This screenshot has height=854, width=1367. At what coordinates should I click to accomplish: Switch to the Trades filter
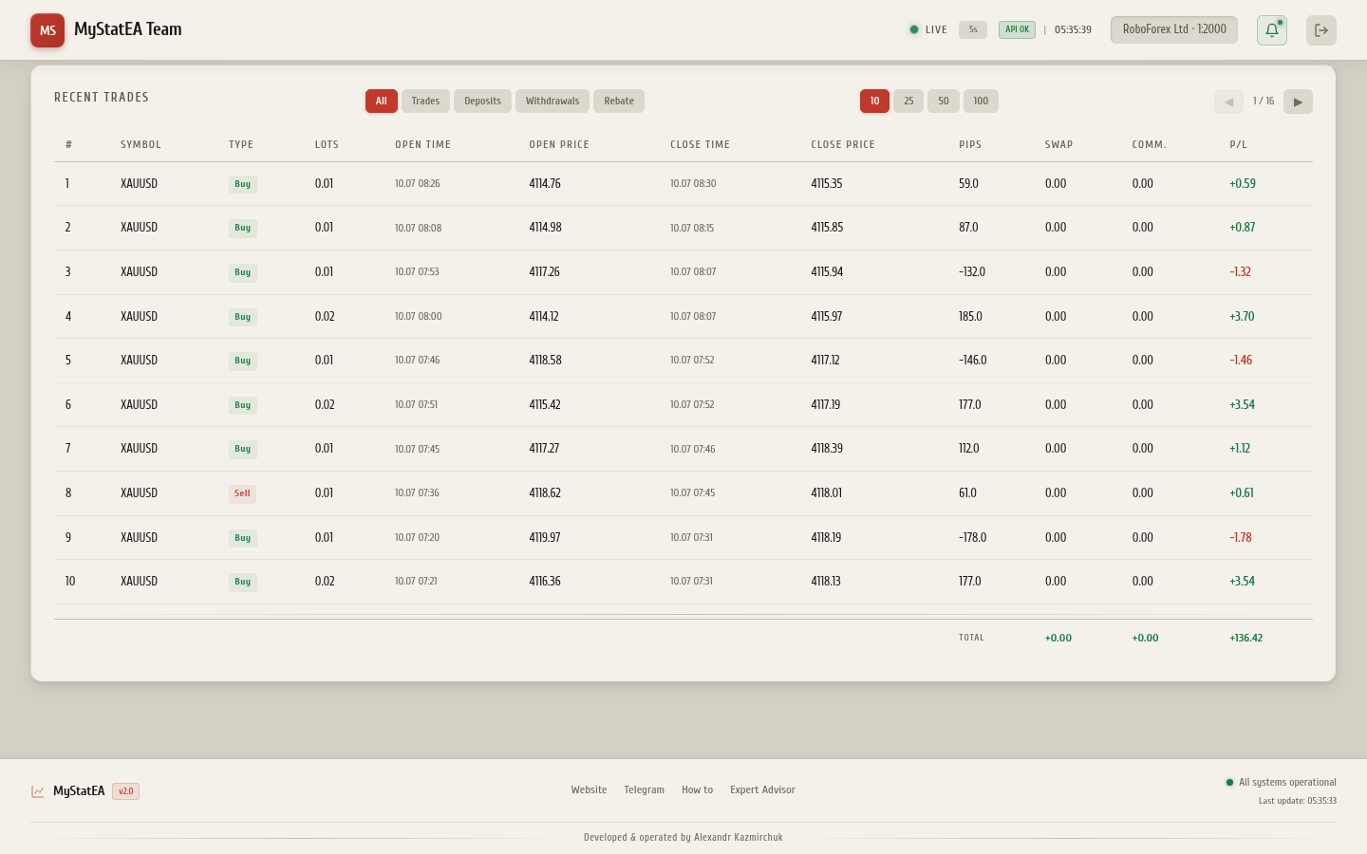[x=425, y=102]
